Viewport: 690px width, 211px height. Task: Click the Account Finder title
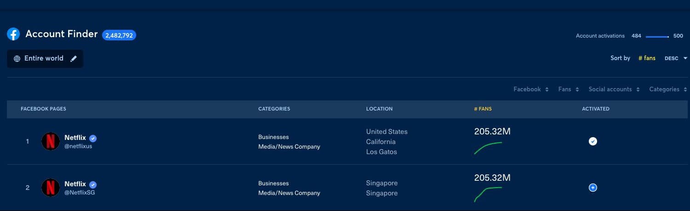pos(62,34)
